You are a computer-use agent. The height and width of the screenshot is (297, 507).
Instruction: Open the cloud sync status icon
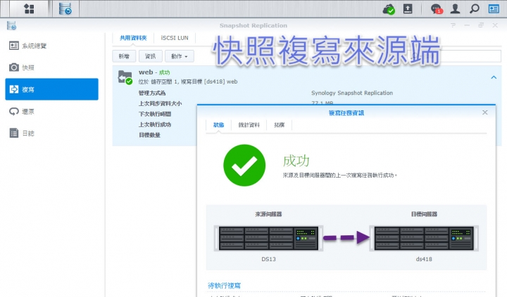[x=389, y=9]
